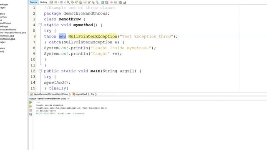Click the mymethod name on line 4

click(x=83, y=25)
